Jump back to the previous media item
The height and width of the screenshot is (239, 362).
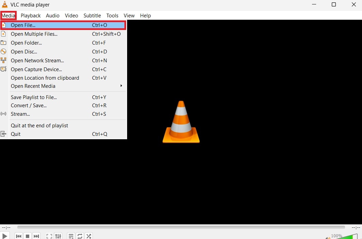click(19, 236)
